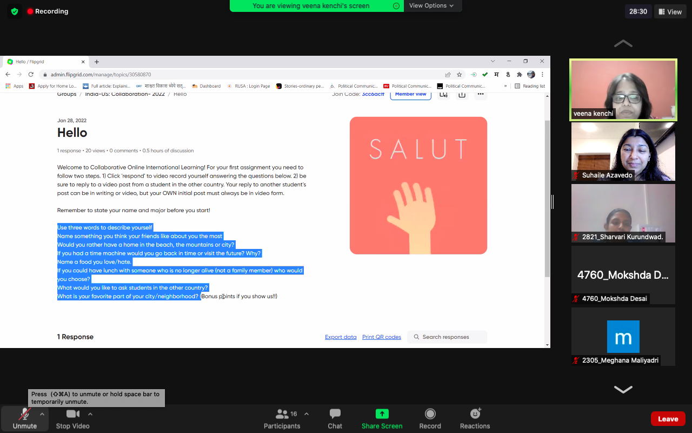Select the Hello / Flipgrid browser tab
The image size is (692, 433).
coord(43,62)
